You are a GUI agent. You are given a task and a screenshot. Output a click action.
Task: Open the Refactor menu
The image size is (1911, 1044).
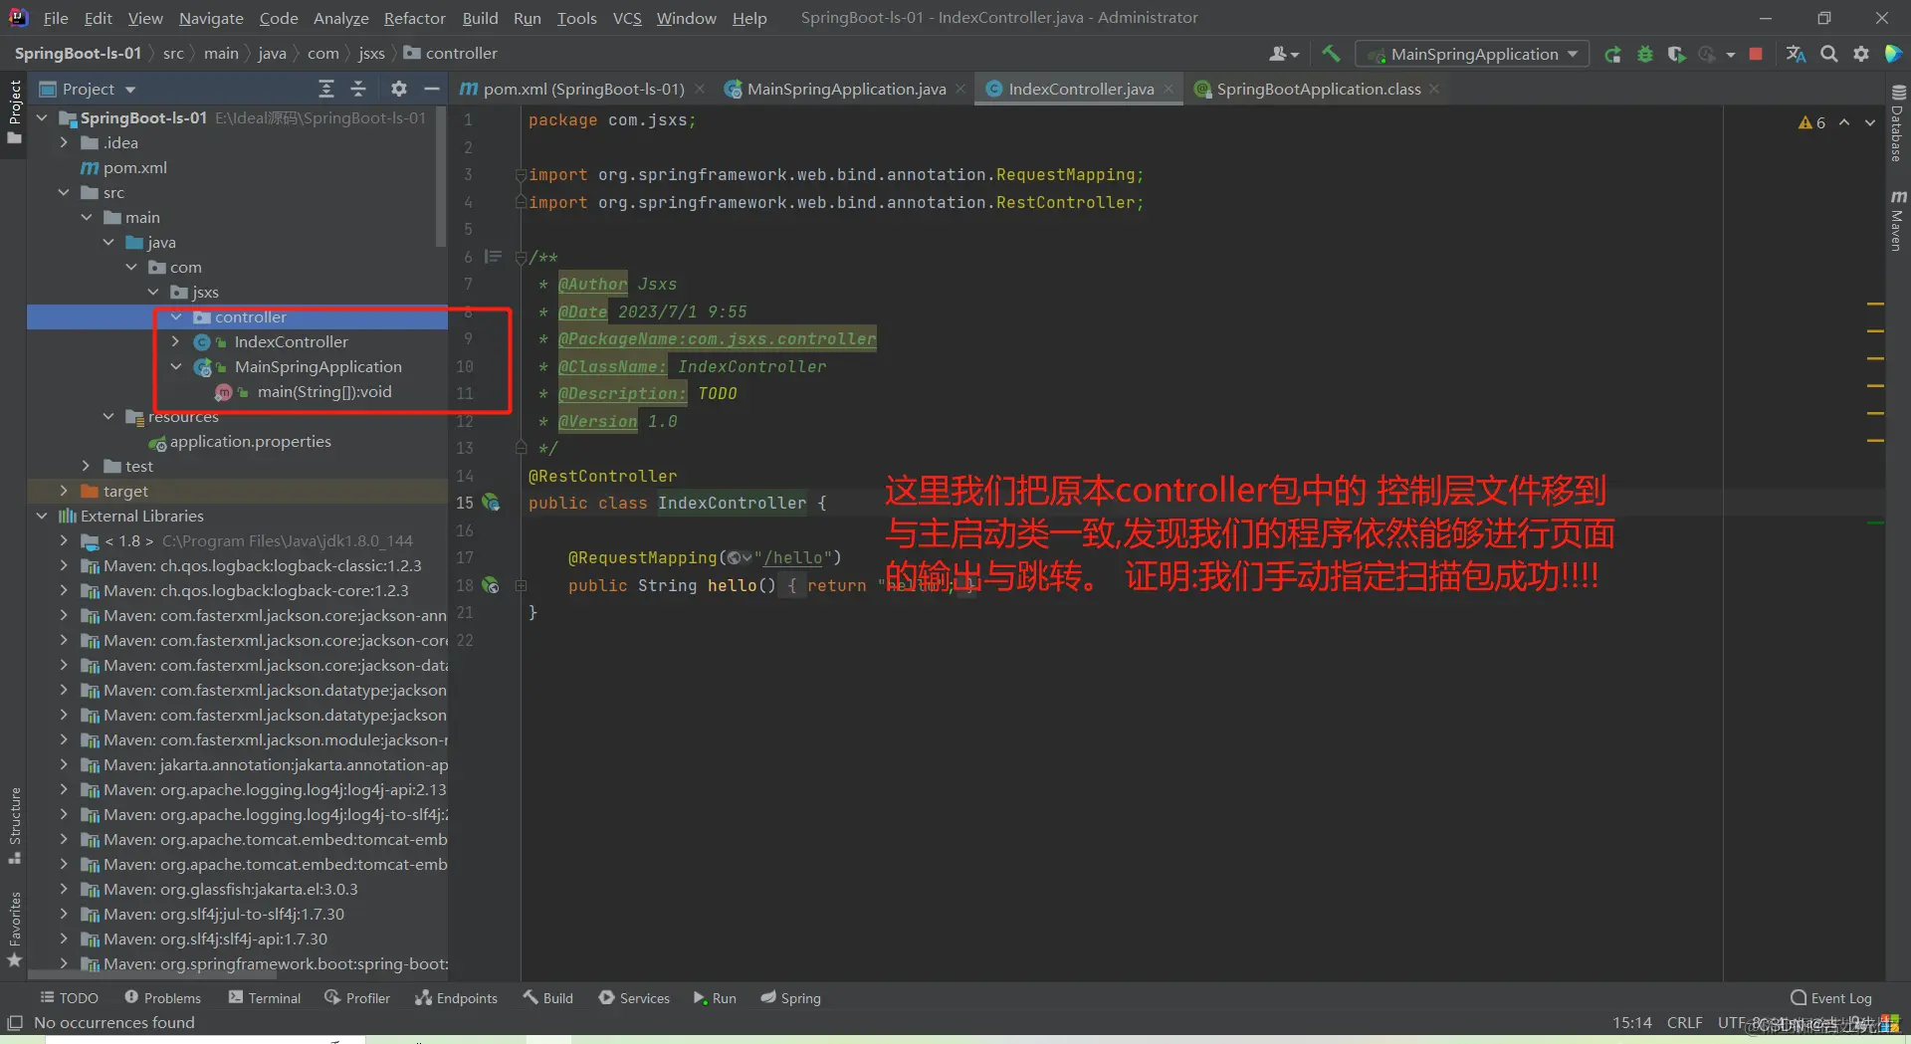pos(414,18)
